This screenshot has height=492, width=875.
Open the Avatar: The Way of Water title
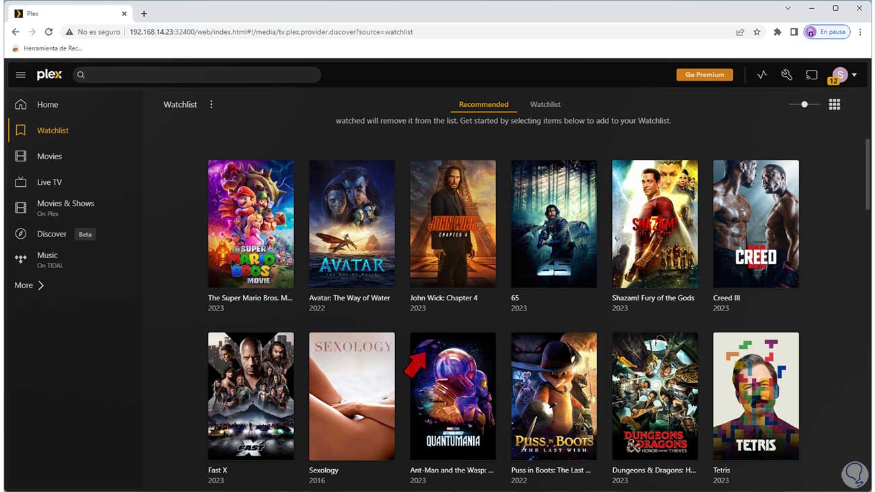pos(349,298)
